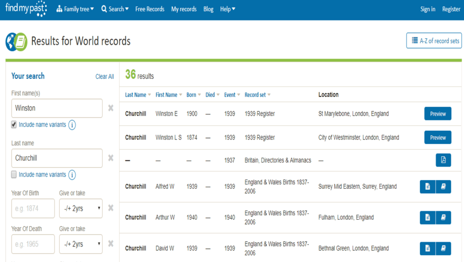Open Year Of Birth give or take dropdown
The width and height of the screenshot is (464, 262).
pos(81,209)
